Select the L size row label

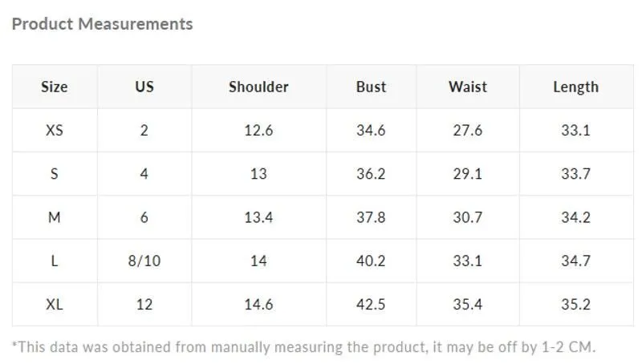(55, 261)
